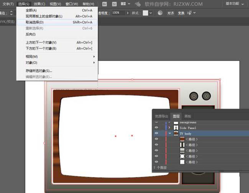This screenshot has width=249, height=193.
Task: Open the 基本功能 workspace dropdown
Action: click(235, 4)
